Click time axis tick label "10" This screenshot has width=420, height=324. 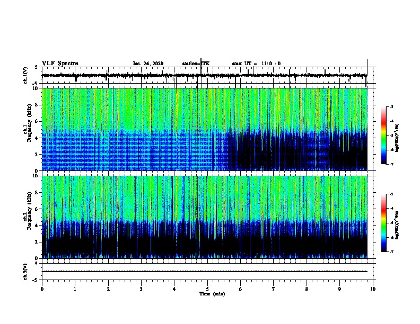pos(373,289)
